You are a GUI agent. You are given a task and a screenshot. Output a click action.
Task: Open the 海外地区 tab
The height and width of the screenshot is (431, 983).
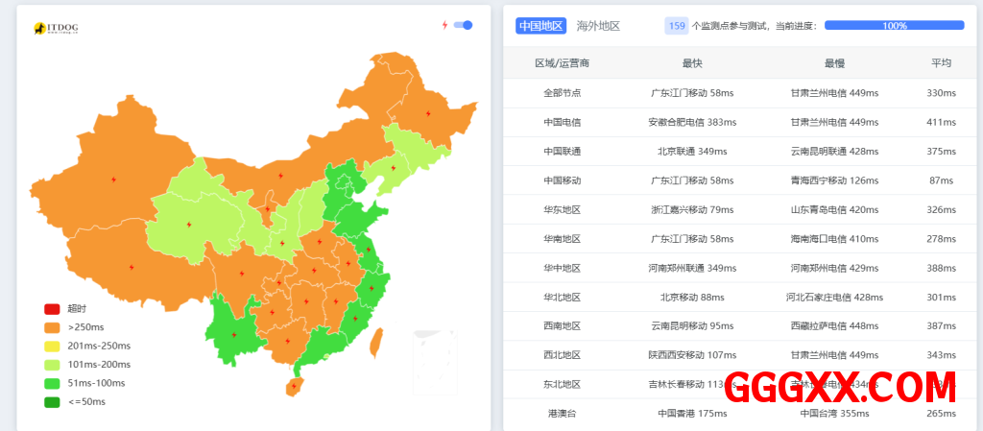[598, 26]
